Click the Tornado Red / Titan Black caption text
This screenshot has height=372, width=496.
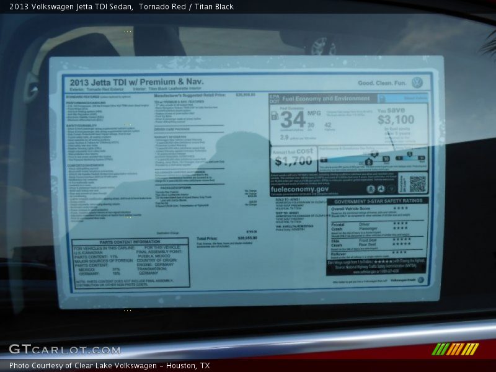tap(186, 7)
